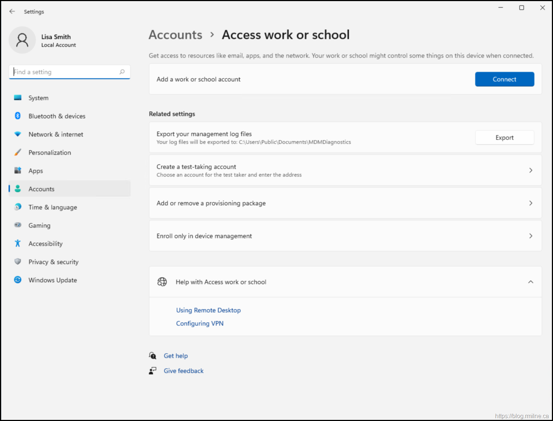Select the Network & internet wifi icon
This screenshot has height=421, width=553.
pos(17,134)
